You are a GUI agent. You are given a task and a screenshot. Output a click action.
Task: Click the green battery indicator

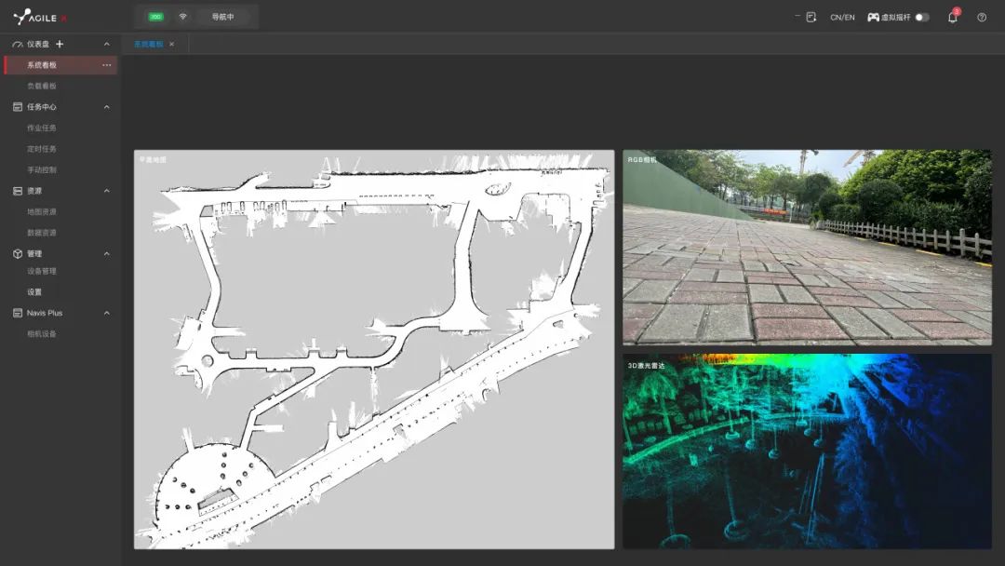[155, 17]
